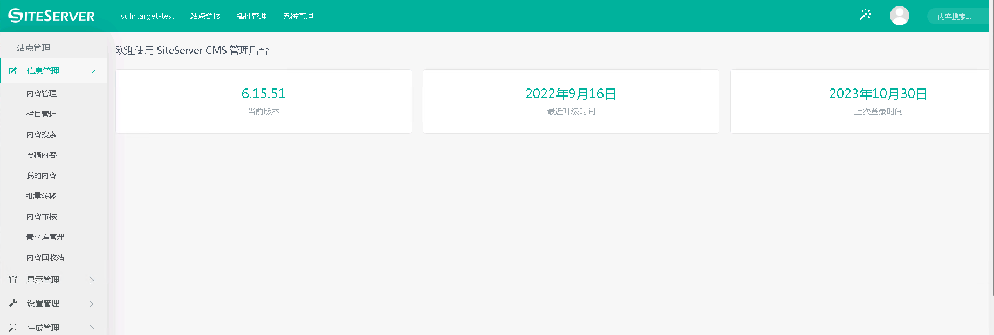Open 栏目管理 in the sidebar

tap(42, 114)
